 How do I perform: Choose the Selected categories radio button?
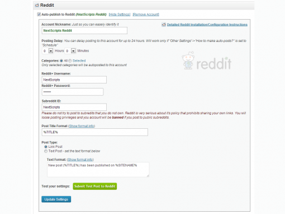tap(70, 61)
